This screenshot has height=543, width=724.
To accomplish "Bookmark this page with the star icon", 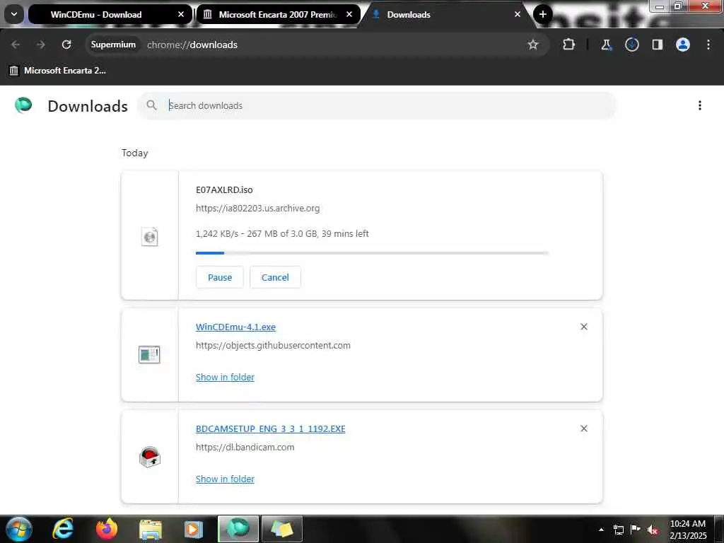I will click(x=533, y=45).
